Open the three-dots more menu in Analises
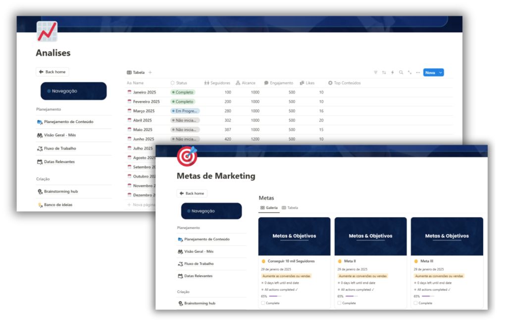Image resolution: width=507 pixels, height=331 pixels. (418, 72)
